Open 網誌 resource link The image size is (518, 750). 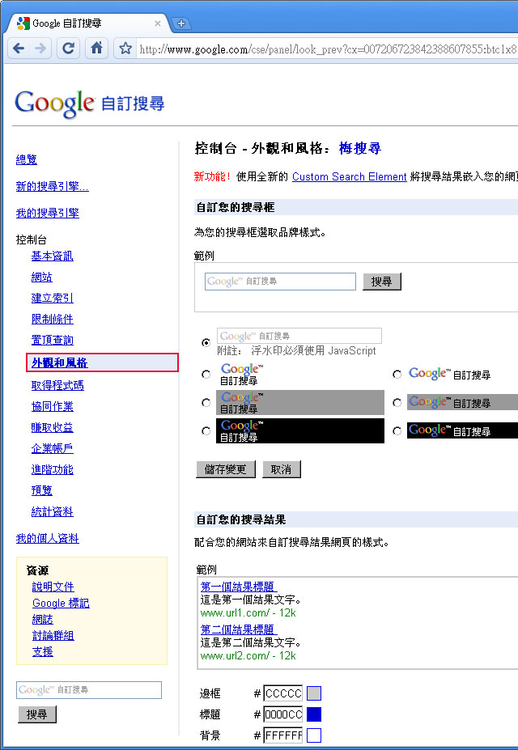coord(43,619)
